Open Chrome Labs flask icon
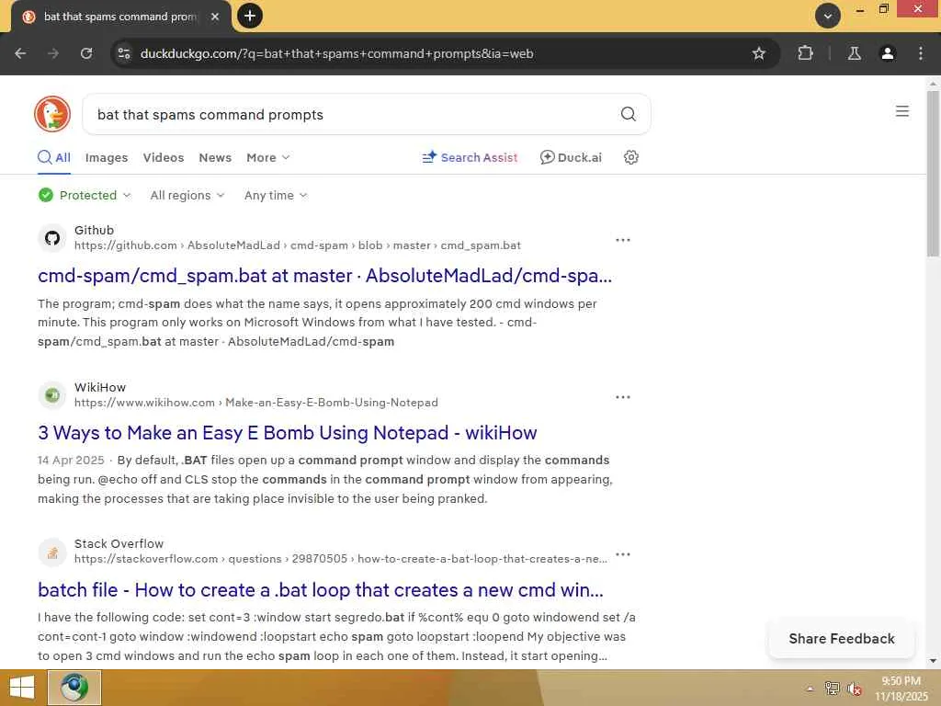 coord(854,53)
